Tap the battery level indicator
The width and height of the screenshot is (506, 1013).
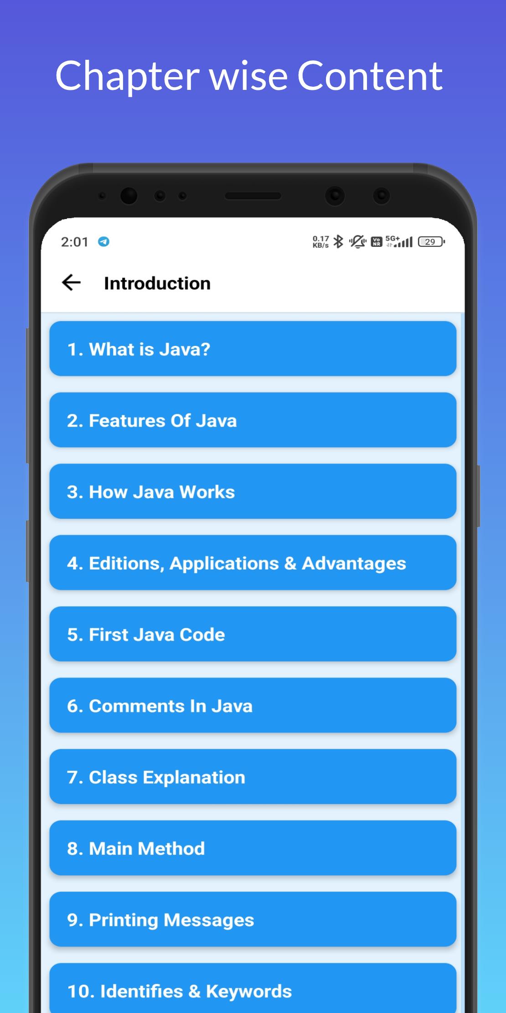tap(431, 242)
